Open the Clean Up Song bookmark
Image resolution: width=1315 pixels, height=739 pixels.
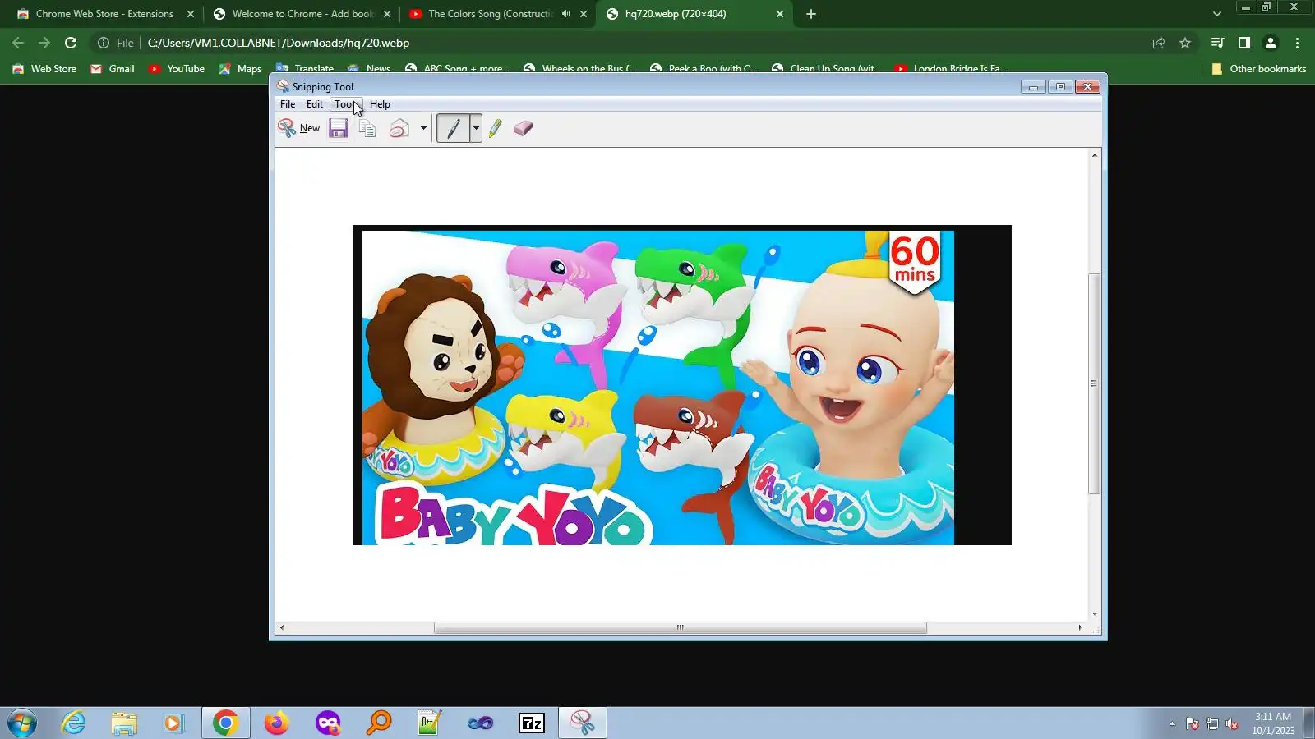coord(826,69)
